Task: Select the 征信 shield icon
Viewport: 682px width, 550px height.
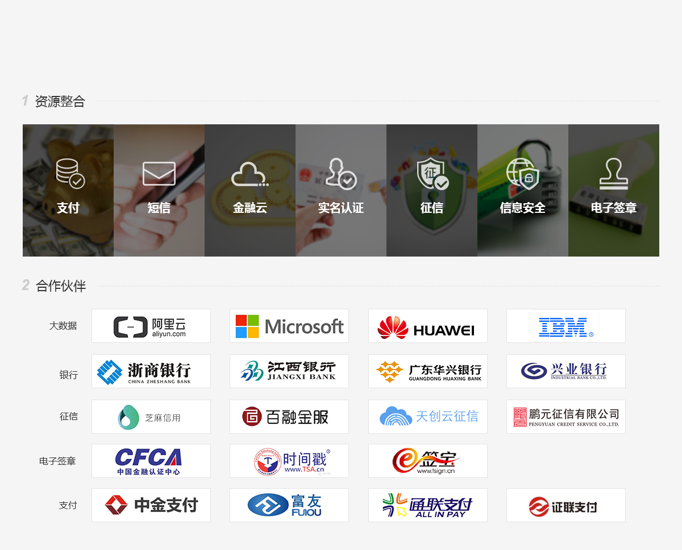Action: (x=432, y=173)
